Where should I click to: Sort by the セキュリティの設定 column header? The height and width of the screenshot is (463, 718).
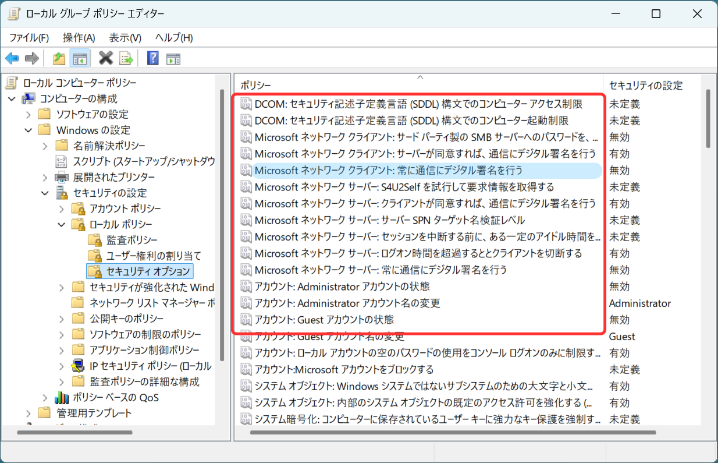(x=652, y=85)
